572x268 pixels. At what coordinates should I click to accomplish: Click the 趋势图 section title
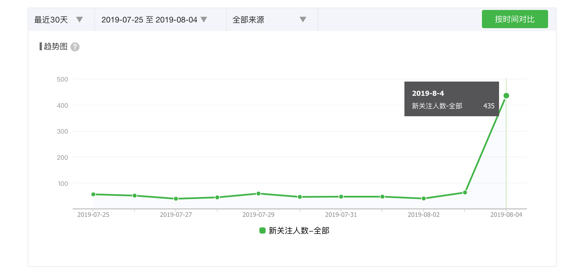(x=56, y=46)
